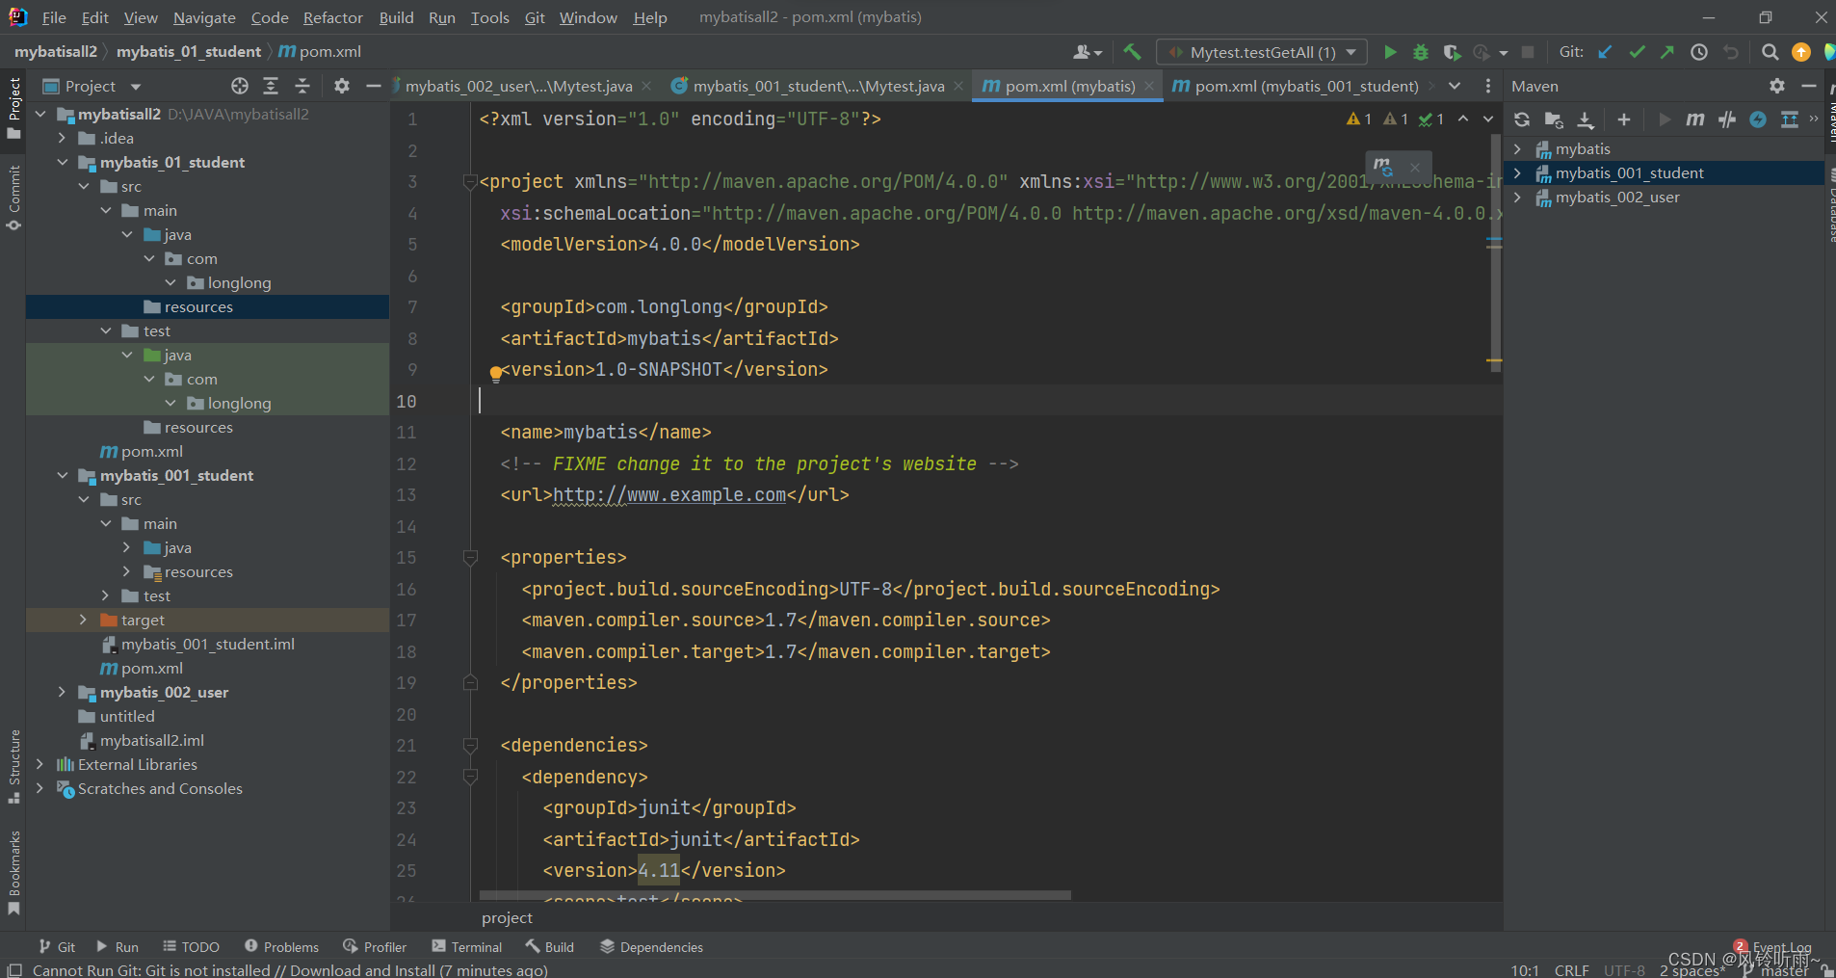Open the Navigate menu
The height and width of the screenshot is (978, 1836).
204,17
